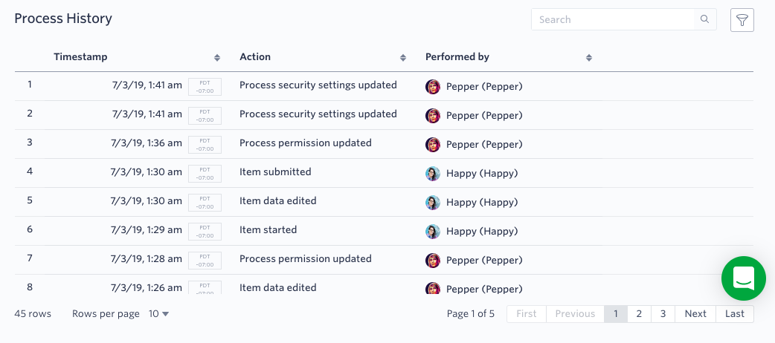
Task: Click the Previous page button
Action: pos(575,314)
